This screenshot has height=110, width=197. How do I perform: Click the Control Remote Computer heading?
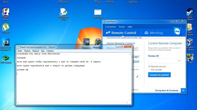165,43
